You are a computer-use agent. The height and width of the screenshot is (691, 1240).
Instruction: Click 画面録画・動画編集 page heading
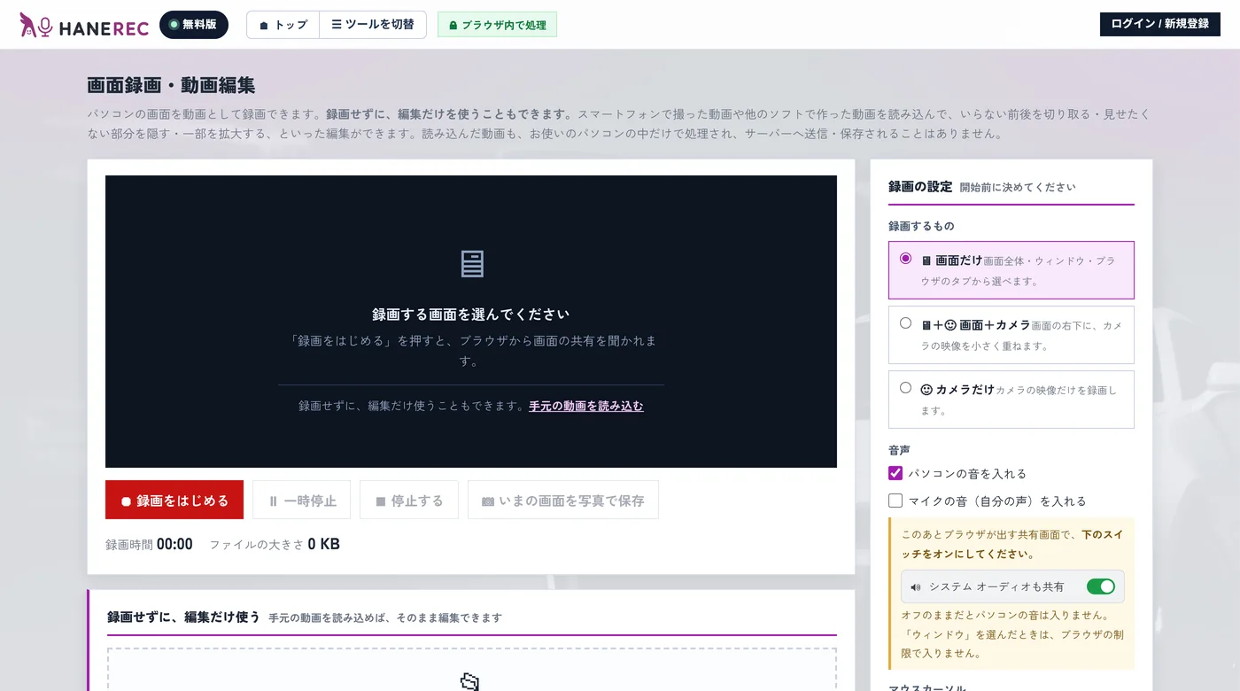point(171,86)
